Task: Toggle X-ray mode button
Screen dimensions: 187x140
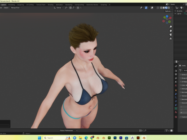Action: point(158,8)
